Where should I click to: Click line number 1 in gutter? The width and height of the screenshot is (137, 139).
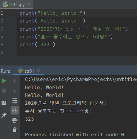tap(2, 13)
